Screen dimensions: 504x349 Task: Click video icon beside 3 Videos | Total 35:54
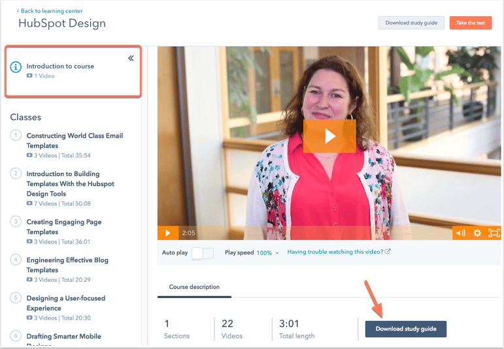[x=29, y=155]
